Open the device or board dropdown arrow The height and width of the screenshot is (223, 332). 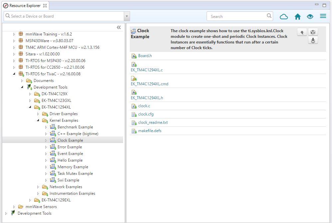click(x=127, y=16)
